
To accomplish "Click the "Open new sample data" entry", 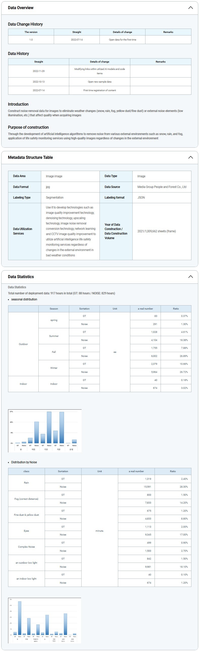I will click(x=99, y=82).
